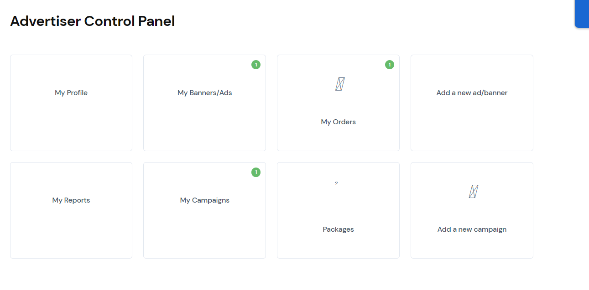Click the blue button in the top-right corner
The width and height of the screenshot is (589, 290).
pos(582,14)
